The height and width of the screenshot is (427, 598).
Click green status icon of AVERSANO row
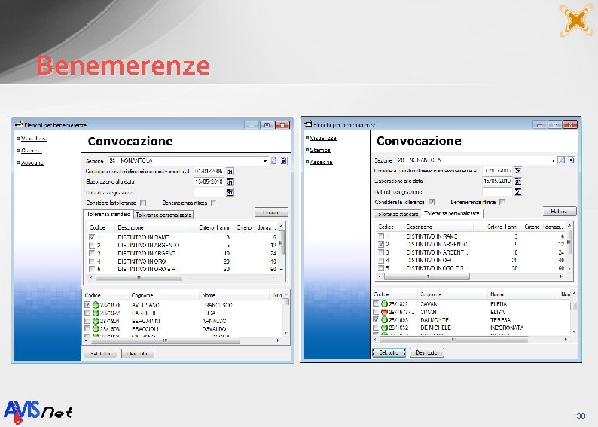(96, 305)
